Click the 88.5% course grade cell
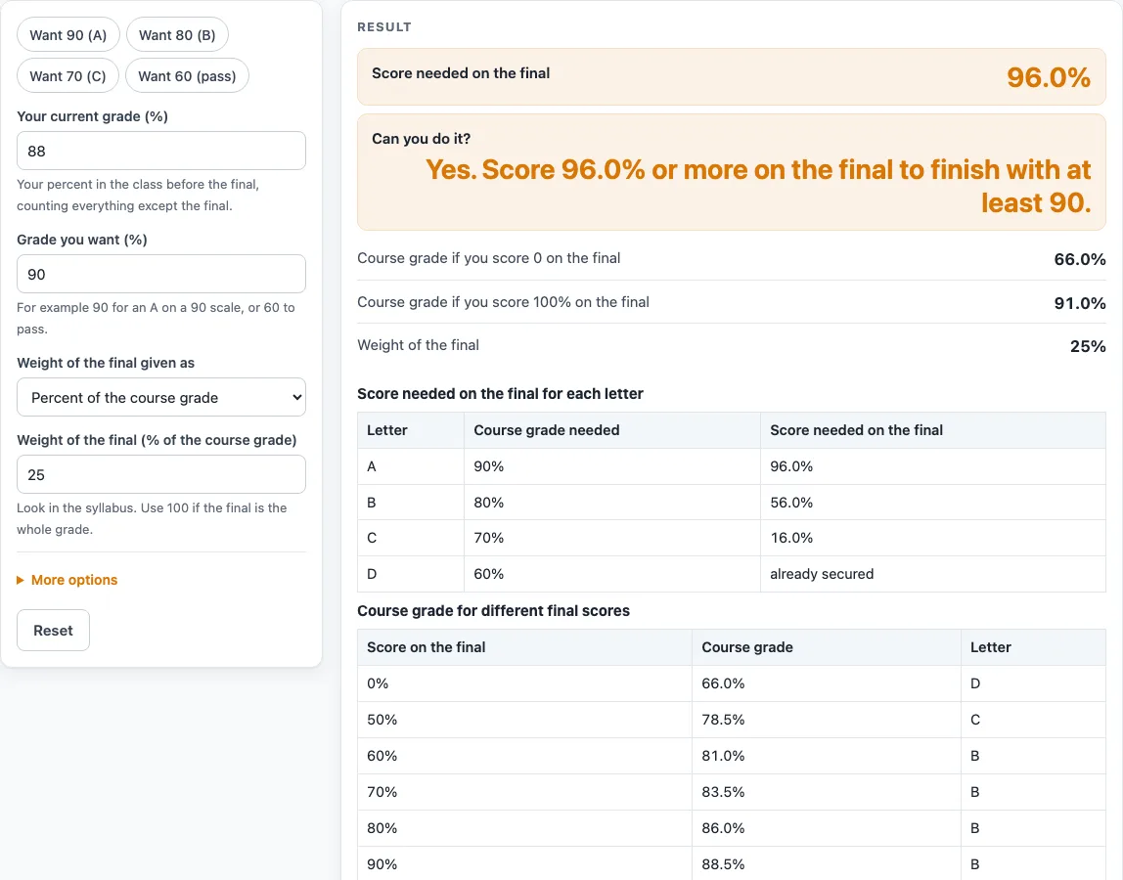Screen dimensions: 1123x880 click(x=827, y=864)
